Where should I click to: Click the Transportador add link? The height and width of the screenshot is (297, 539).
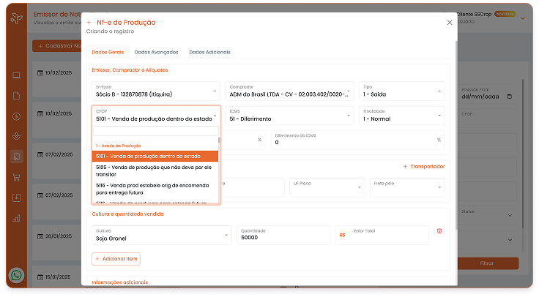coord(424,166)
